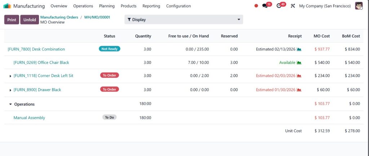The width and height of the screenshot is (369, 156).
Task: Click forecast chart icon for Drawer Black
Action: click(x=299, y=90)
